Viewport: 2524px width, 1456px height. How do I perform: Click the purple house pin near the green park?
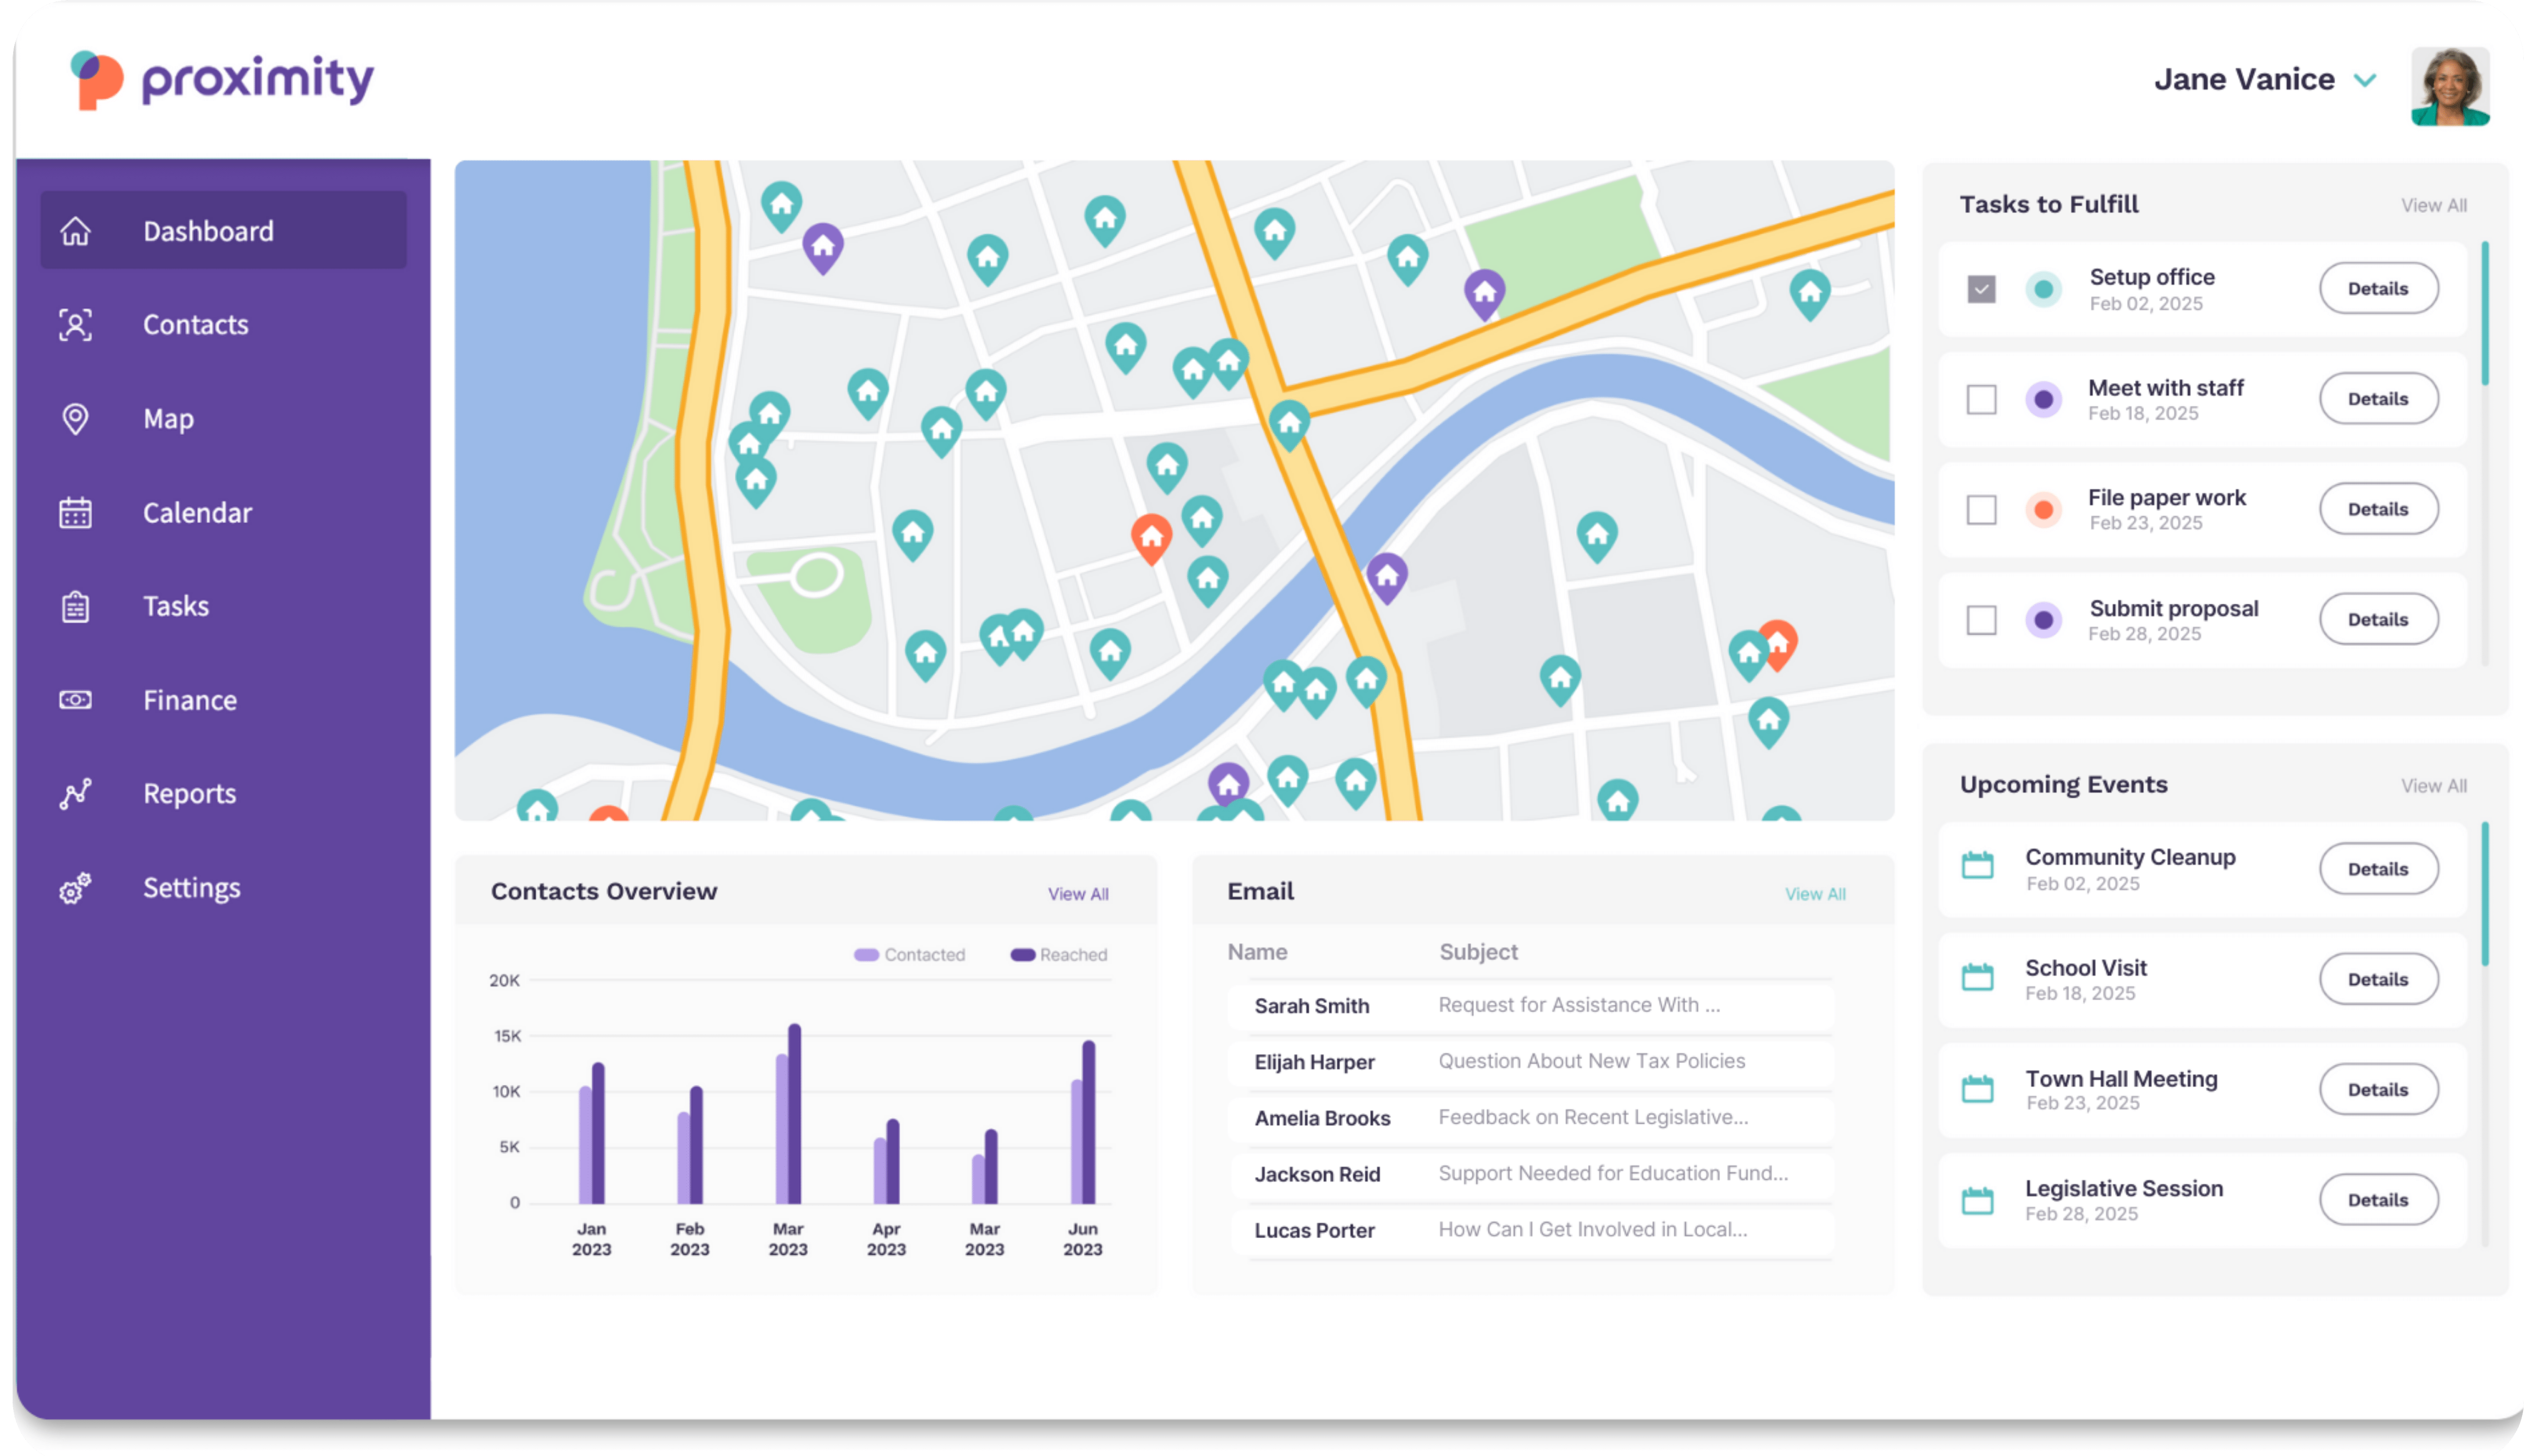click(1485, 294)
